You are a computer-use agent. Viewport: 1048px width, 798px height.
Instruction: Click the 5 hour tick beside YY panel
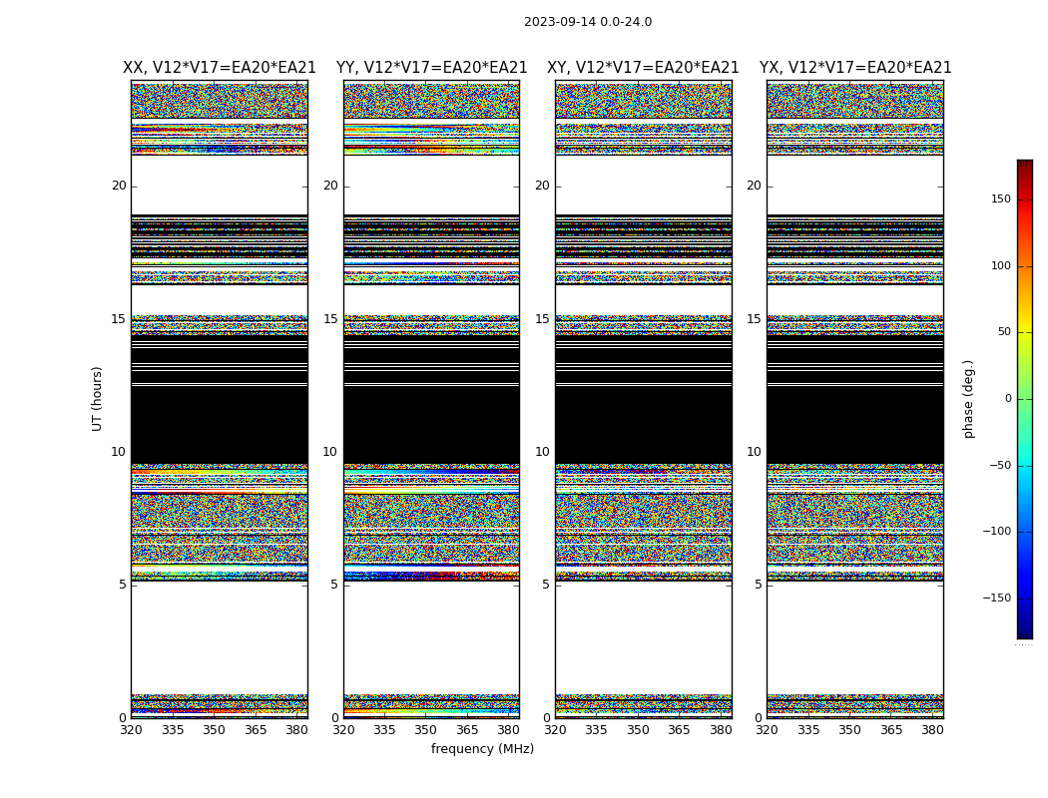(334, 585)
